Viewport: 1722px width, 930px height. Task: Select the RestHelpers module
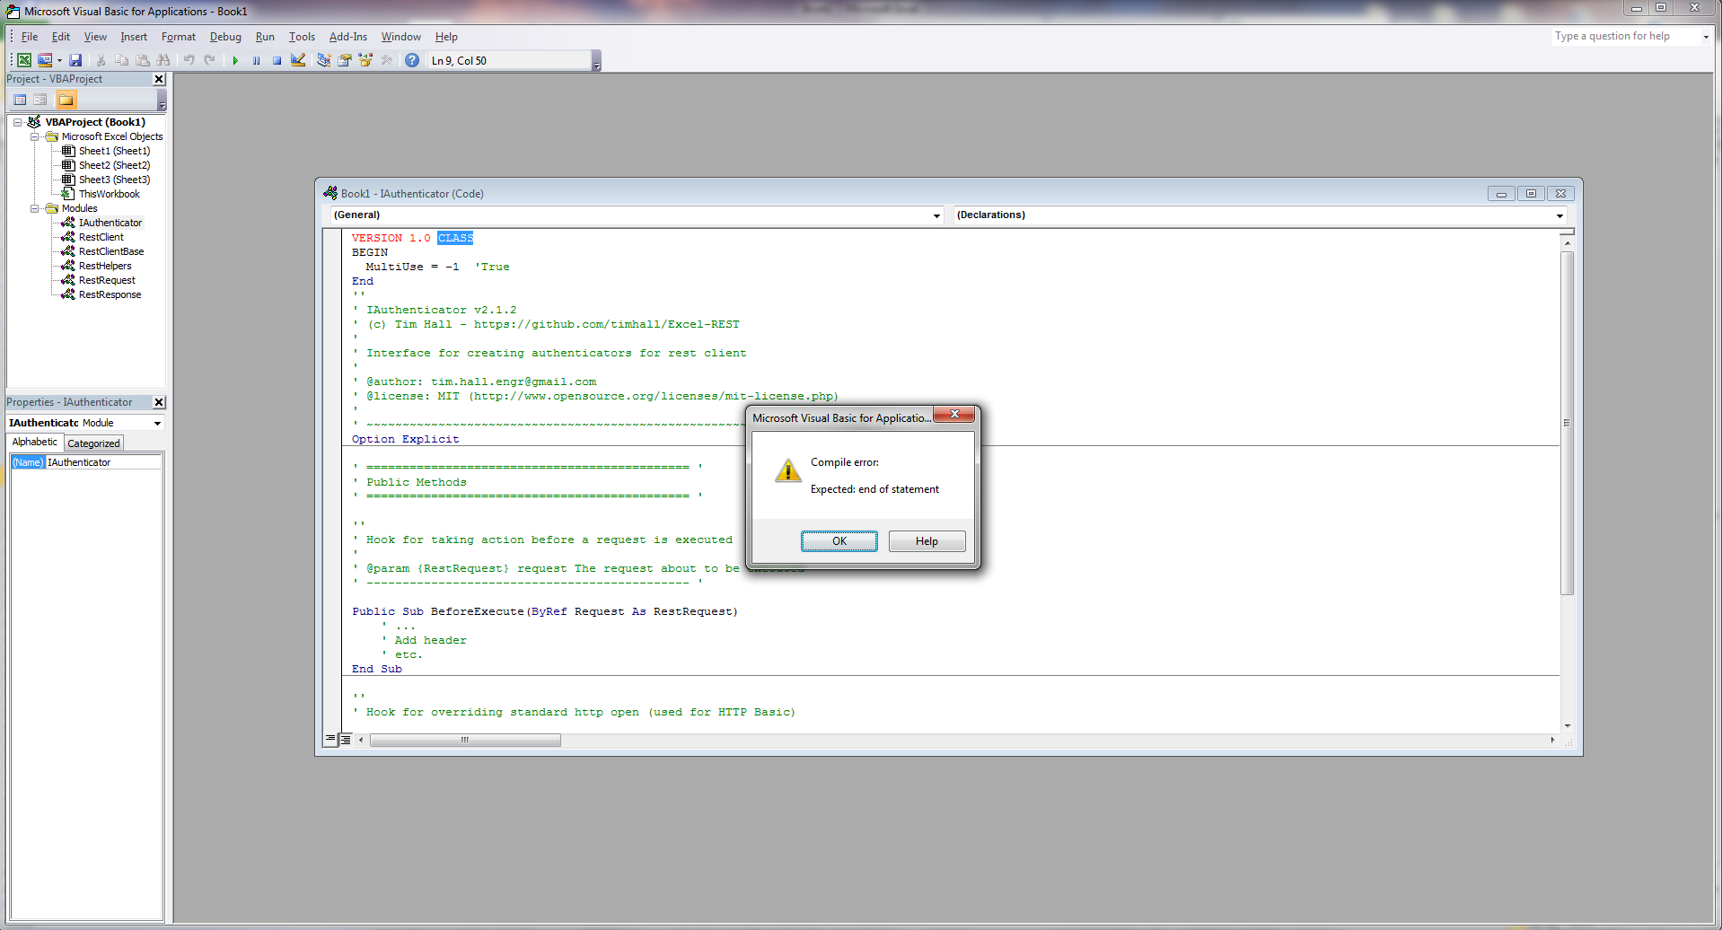tap(105, 266)
